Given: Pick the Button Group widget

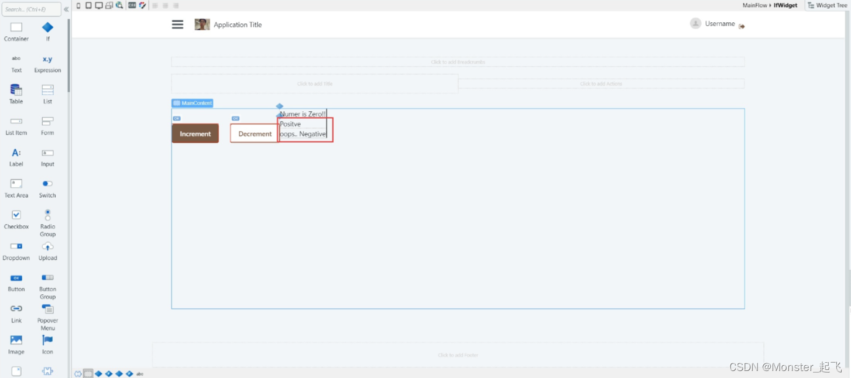Looking at the screenshot, I should (47, 286).
